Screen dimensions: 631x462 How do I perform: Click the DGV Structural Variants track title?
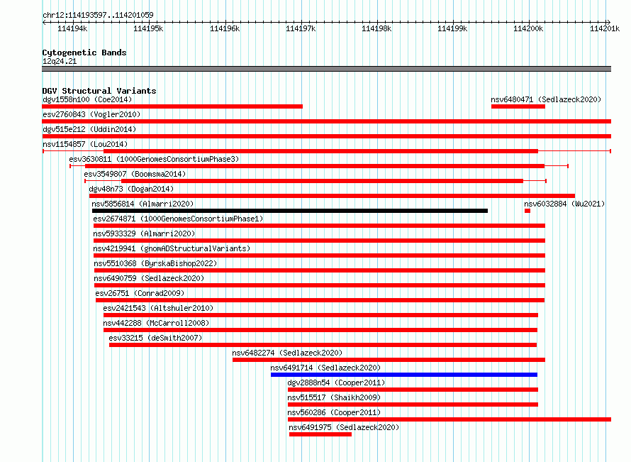pos(99,91)
